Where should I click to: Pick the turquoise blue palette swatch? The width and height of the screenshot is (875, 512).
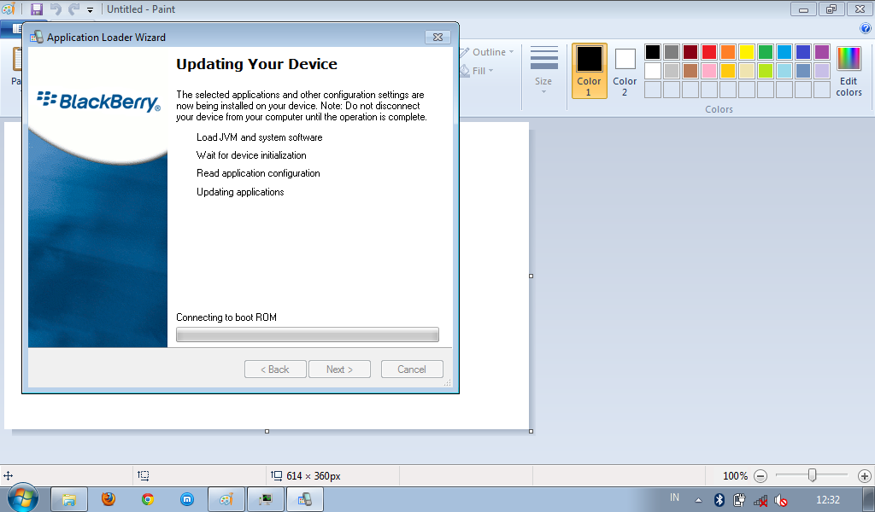point(784,52)
